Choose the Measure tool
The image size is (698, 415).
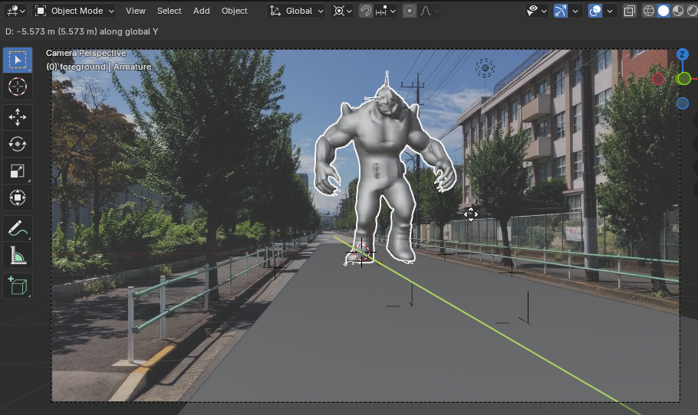pos(17,255)
